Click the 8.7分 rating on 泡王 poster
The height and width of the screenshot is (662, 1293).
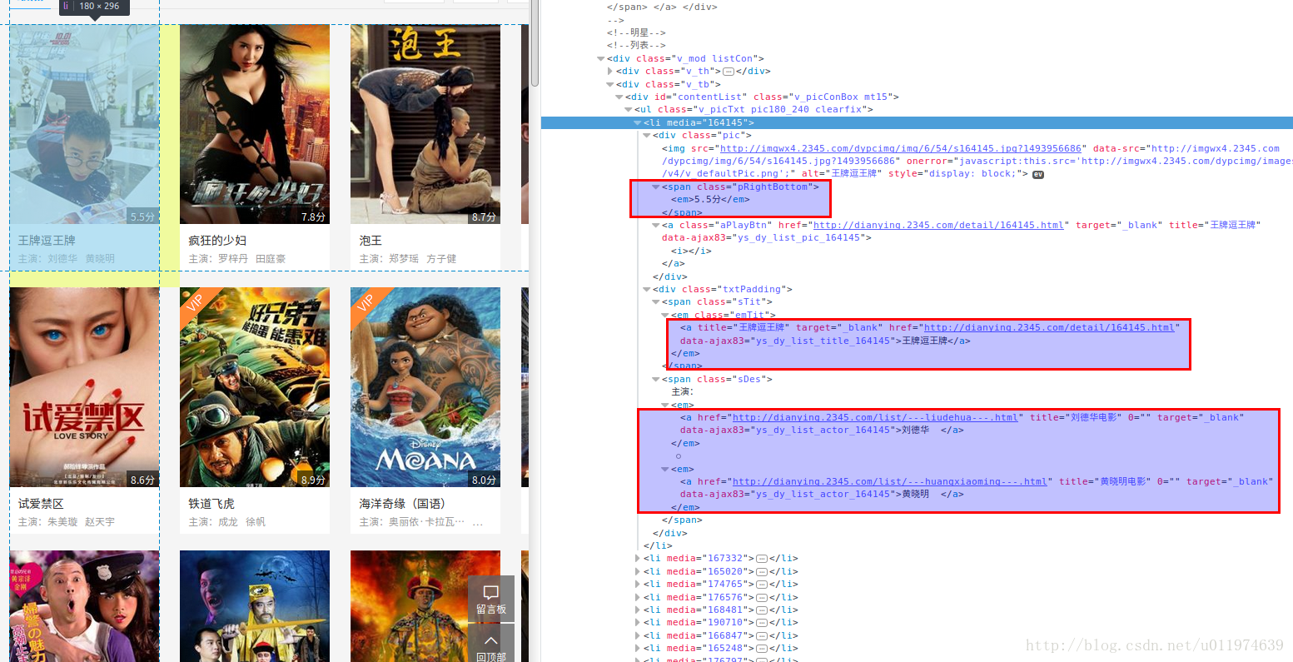[x=484, y=217]
